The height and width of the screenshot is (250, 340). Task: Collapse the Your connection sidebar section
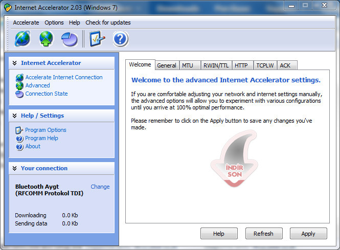(14, 168)
